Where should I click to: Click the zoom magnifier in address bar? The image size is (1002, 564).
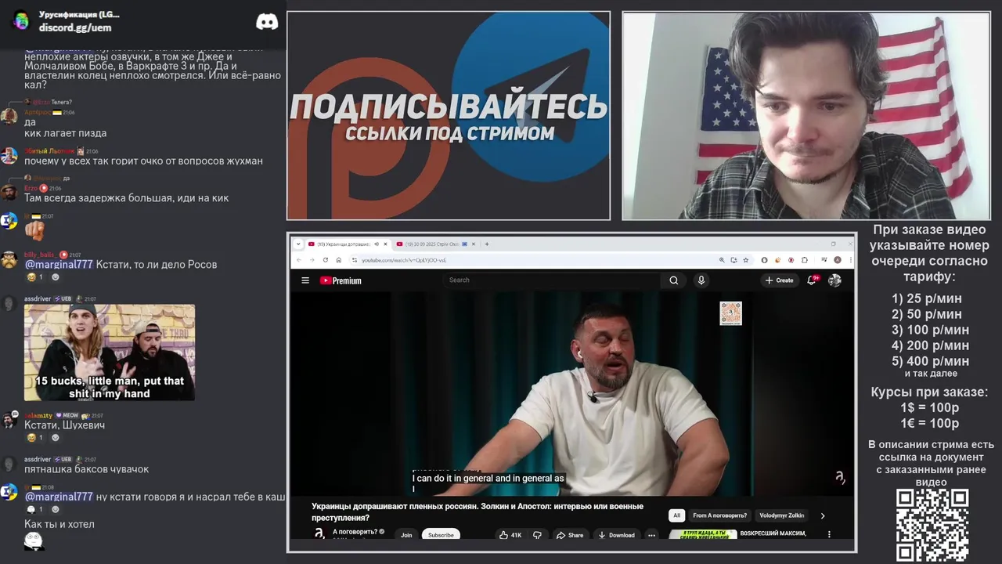pos(721,260)
